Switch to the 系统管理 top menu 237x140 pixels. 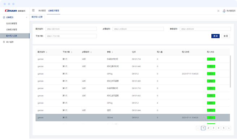(42, 10)
